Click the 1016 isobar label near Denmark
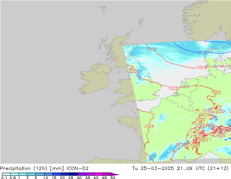This screenshot has width=231, height=179. pyautogui.click(x=202, y=68)
